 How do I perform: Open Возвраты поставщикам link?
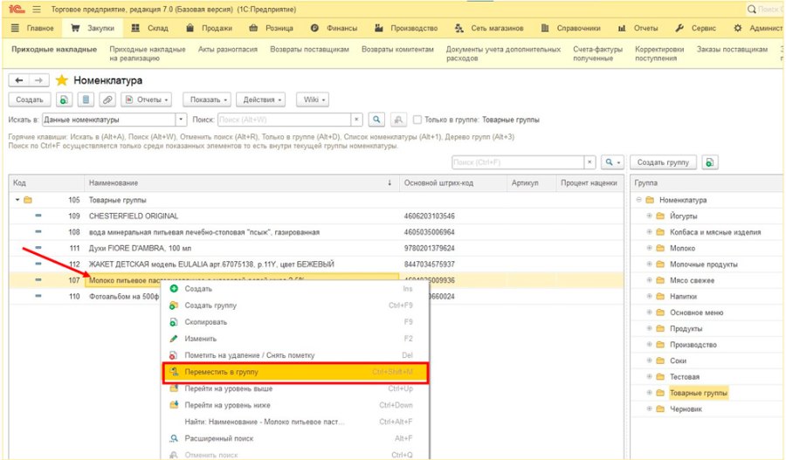(309, 49)
